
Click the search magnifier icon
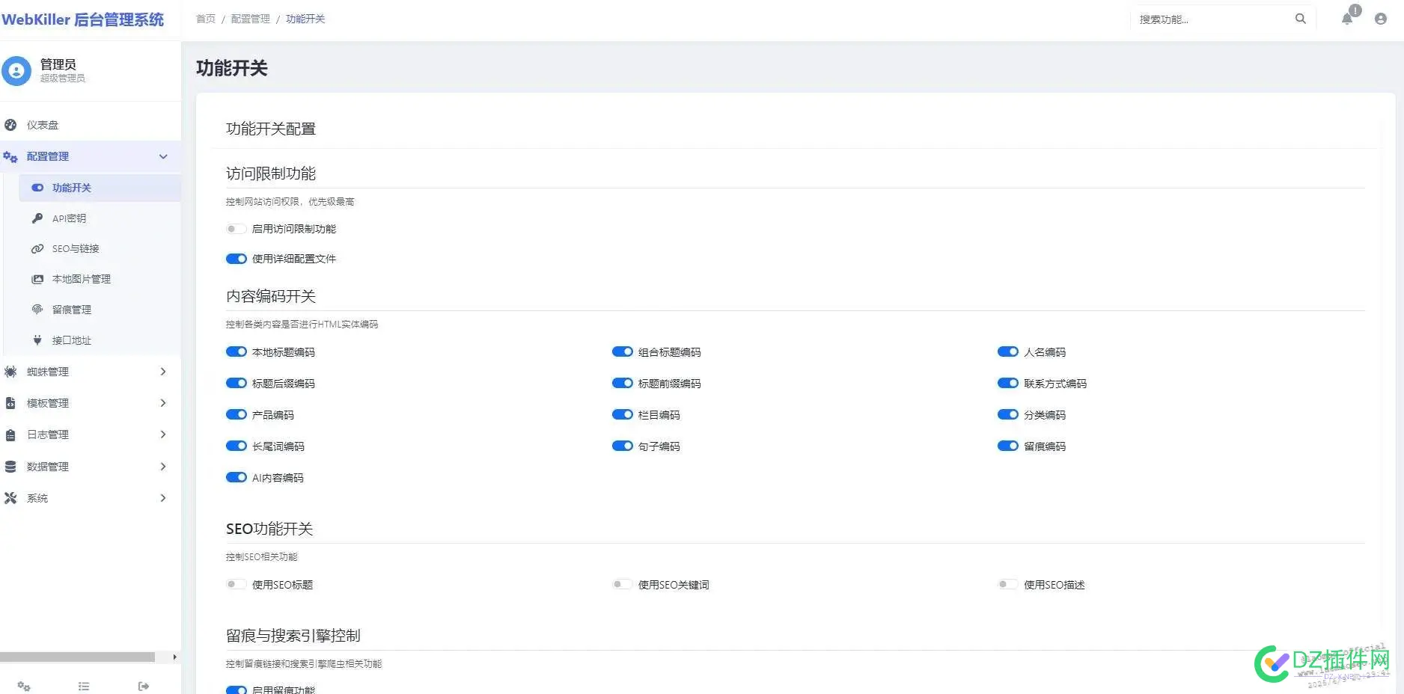click(1301, 19)
